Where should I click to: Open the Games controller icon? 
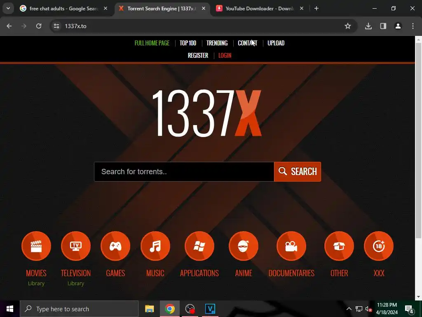pyautogui.click(x=115, y=246)
